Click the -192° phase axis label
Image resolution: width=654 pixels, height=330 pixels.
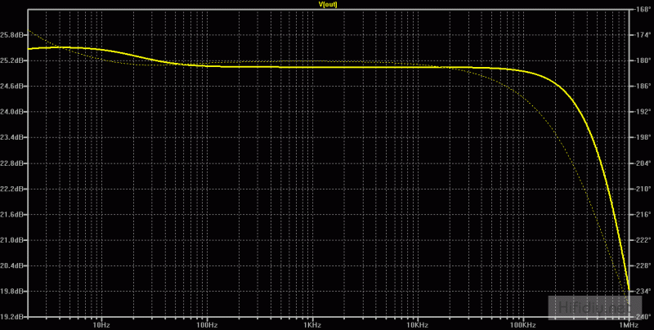click(x=641, y=112)
